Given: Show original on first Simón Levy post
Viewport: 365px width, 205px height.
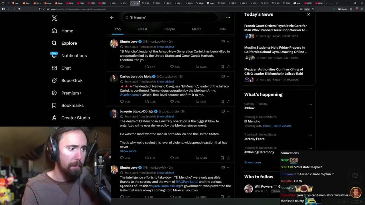Looking at the screenshot, I should pos(165,47).
